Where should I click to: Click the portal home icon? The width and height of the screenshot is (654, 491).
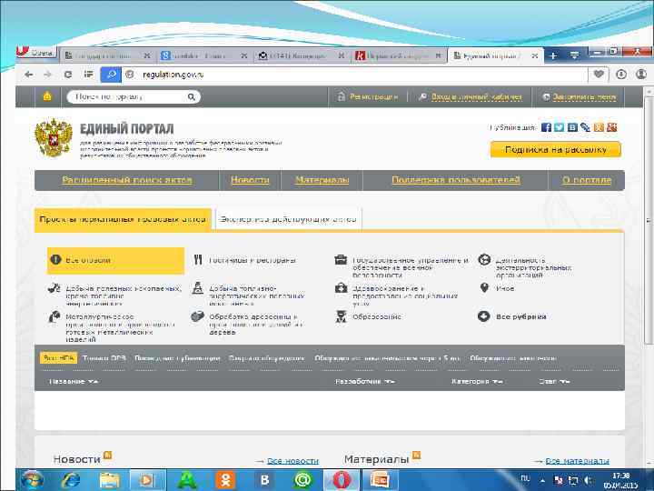click(x=47, y=96)
